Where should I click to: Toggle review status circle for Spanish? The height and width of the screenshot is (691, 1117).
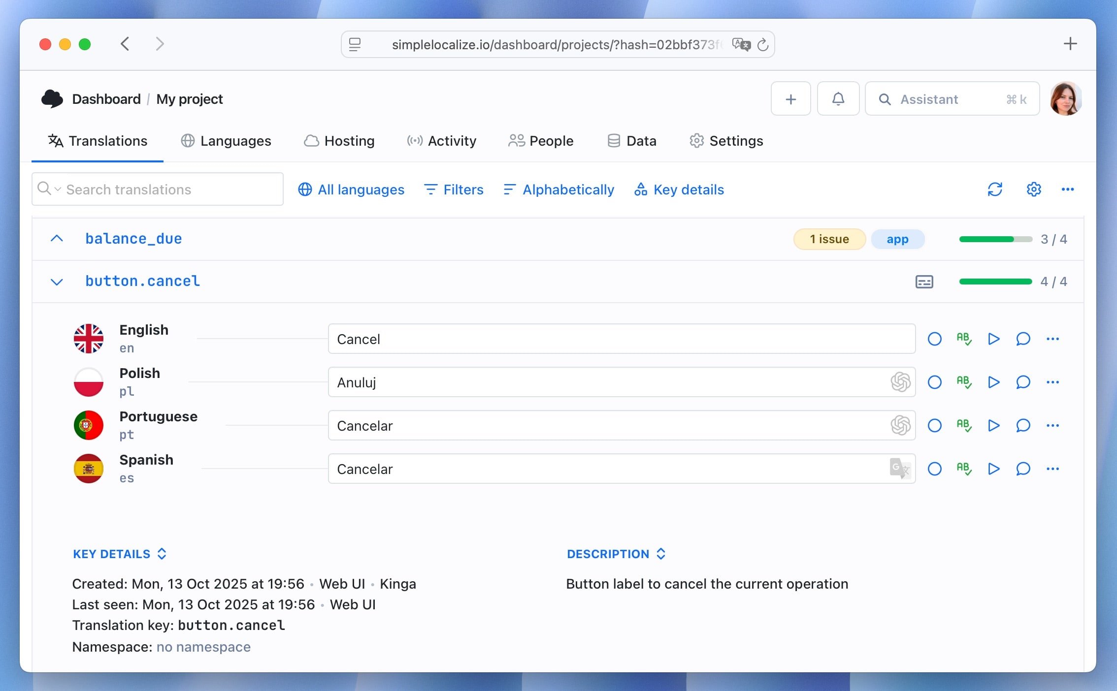(x=934, y=469)
